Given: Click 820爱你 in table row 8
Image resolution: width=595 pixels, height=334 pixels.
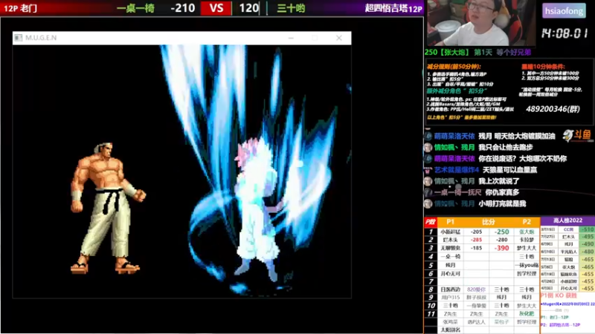Looking at the screenshot, I should pos(476,289).
